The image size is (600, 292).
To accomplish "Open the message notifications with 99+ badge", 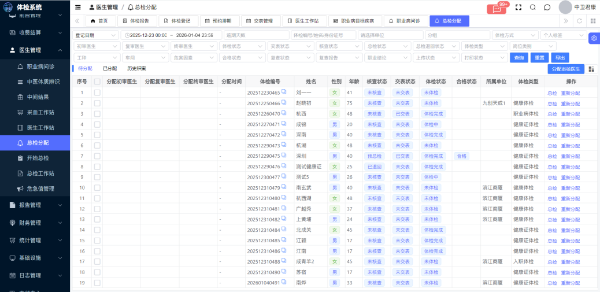I will pyautogui.click(x=496, y=8).
